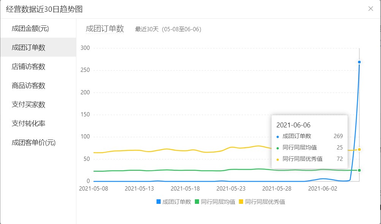Click the 300 y-axis label
381x224 pixels.
coord(85,48)
